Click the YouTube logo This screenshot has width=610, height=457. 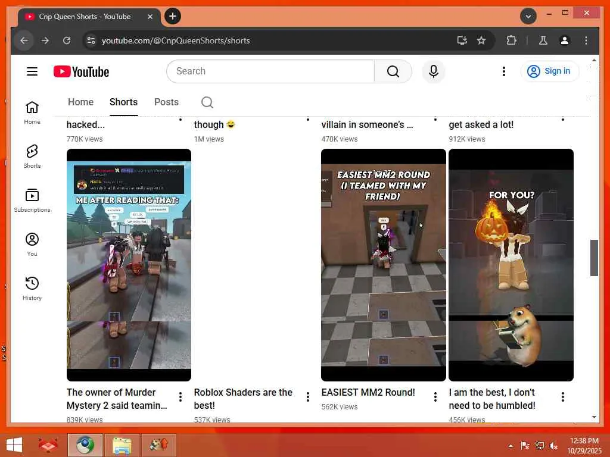point(81,71)
